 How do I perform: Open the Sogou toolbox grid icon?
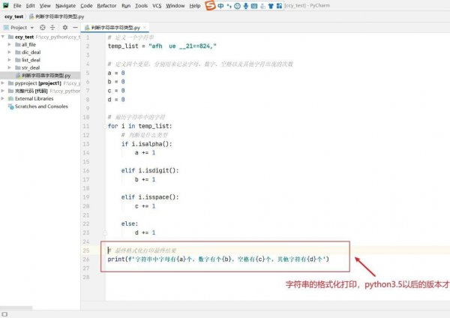click(279, 6)
